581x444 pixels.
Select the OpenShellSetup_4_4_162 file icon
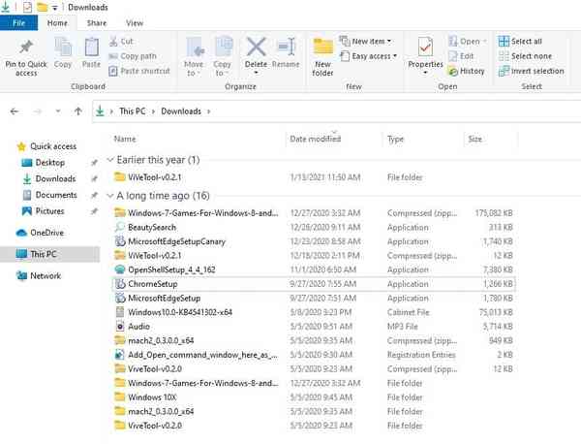pyautogui.click(x=120, y=270)
